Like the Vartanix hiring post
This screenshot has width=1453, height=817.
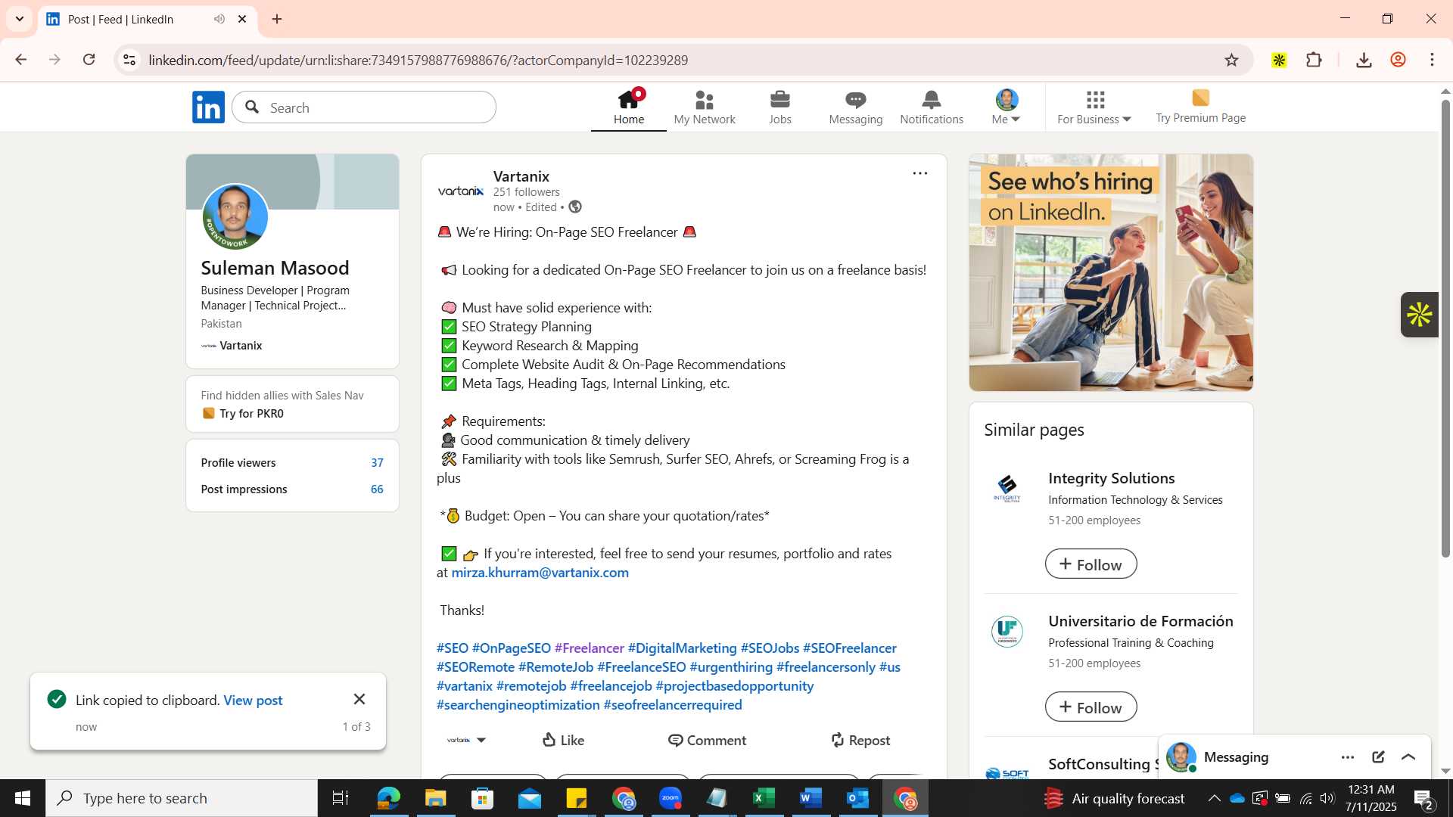(564, 740)
